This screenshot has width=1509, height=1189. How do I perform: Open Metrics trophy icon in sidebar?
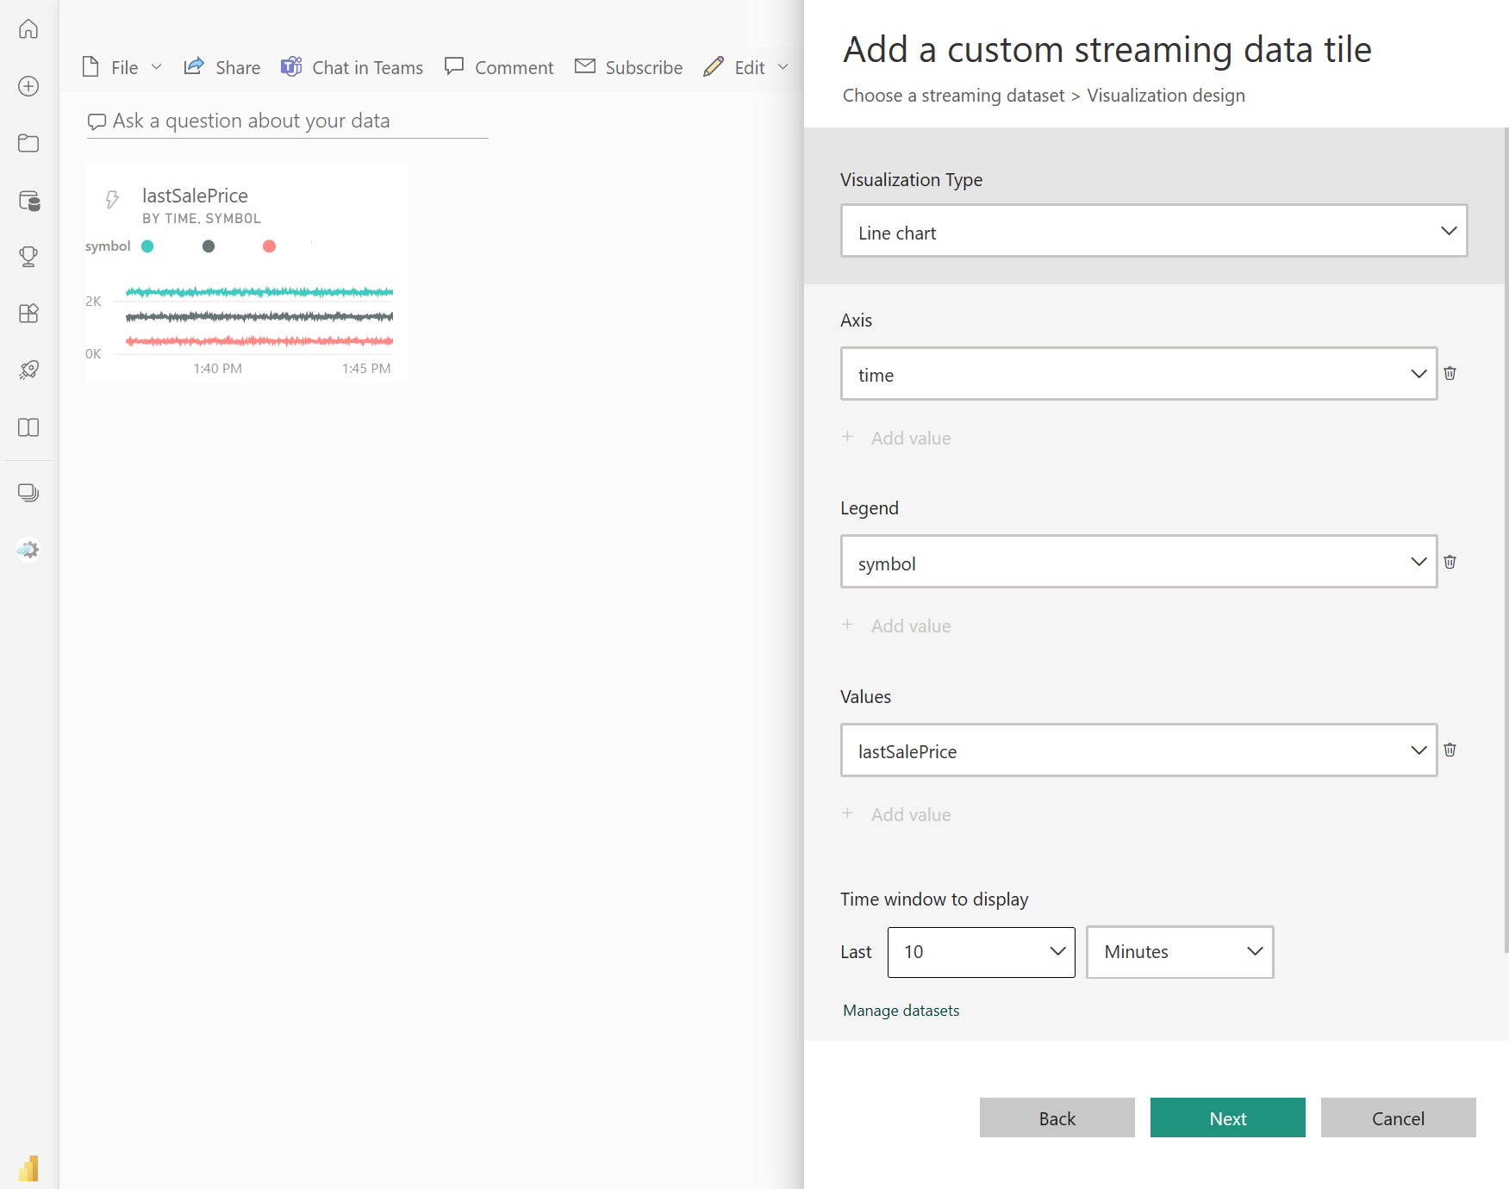coord(28,256)
